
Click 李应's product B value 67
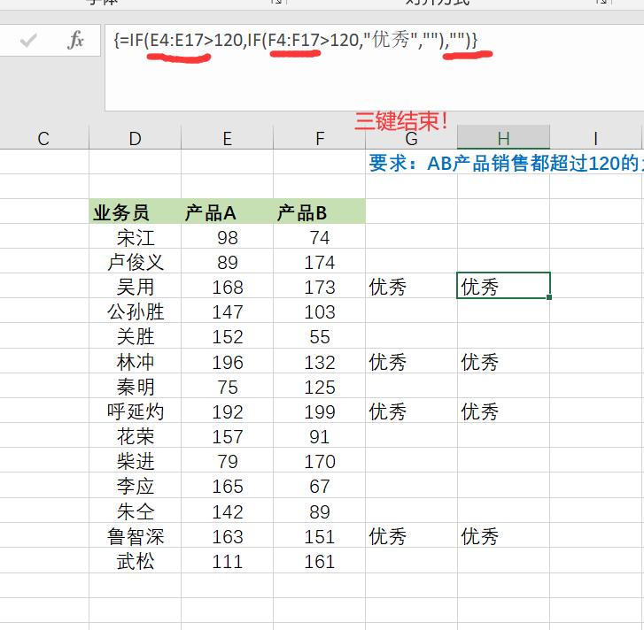click(320, 486)
